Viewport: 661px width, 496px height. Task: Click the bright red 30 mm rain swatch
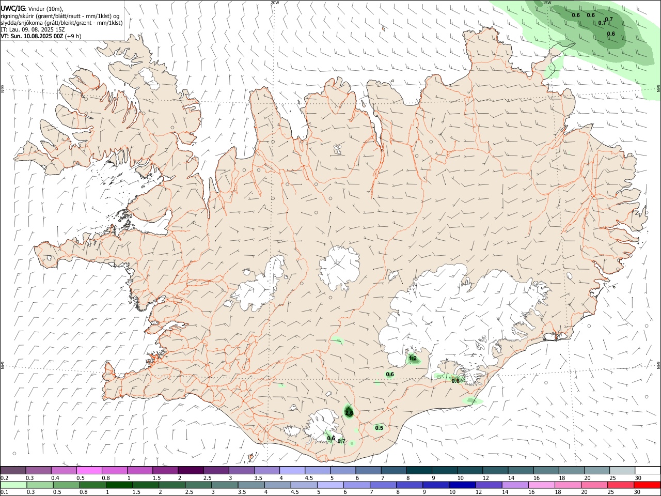[647, 485]
